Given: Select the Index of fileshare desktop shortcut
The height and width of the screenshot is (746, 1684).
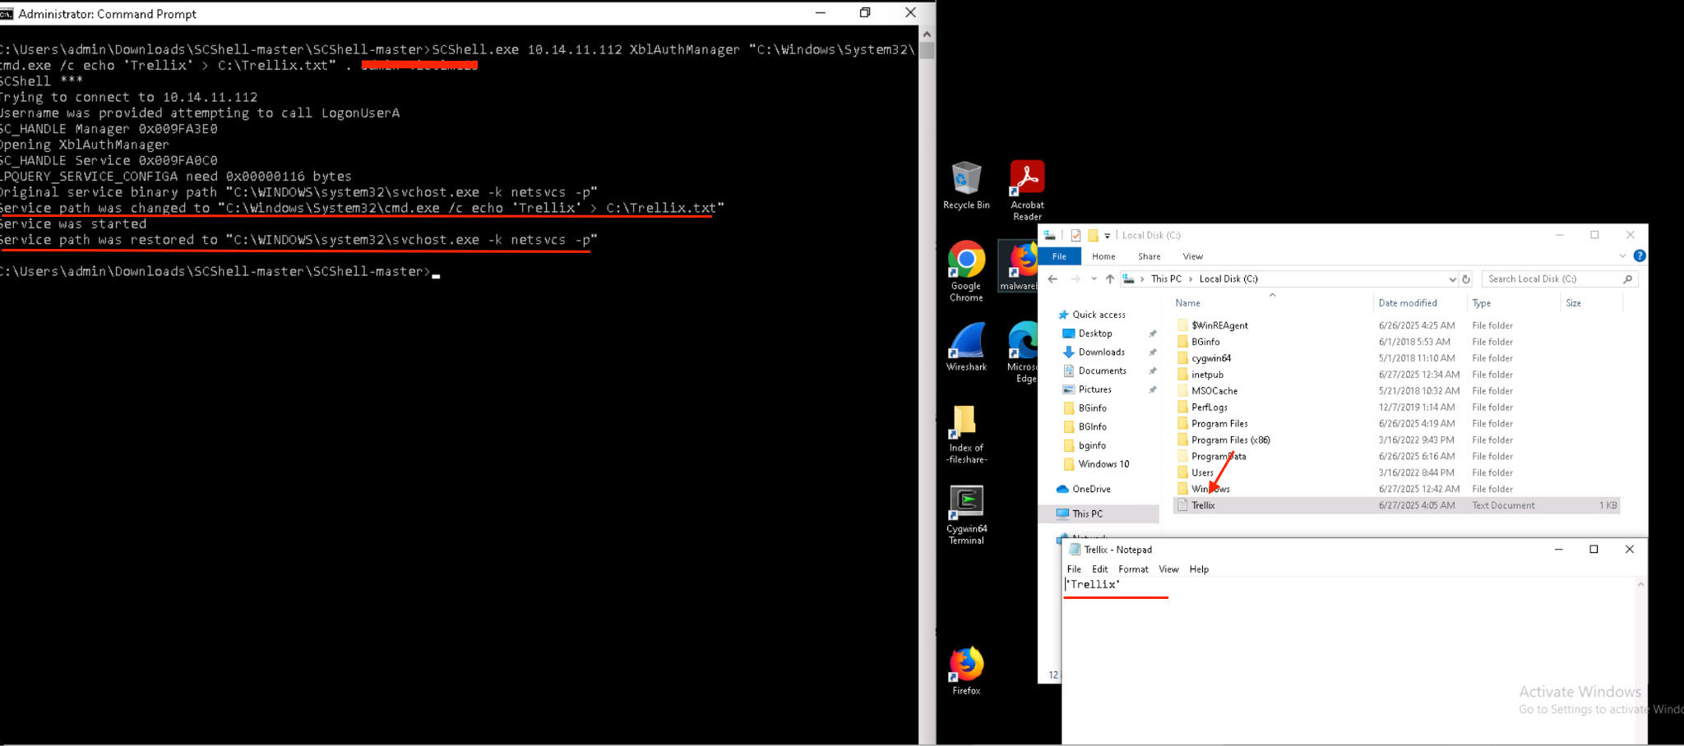Looking at the screenshot, I should point(966,435).
